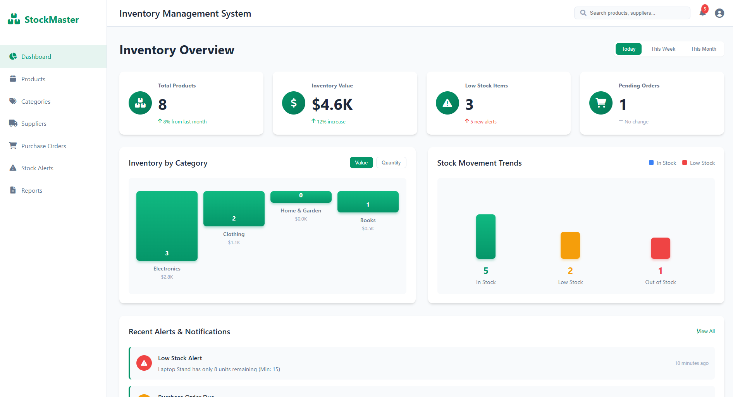Switch to the This Week tab
Image resolution: width=733 pixels, height=397 pixels.
[x=663, y=49]
